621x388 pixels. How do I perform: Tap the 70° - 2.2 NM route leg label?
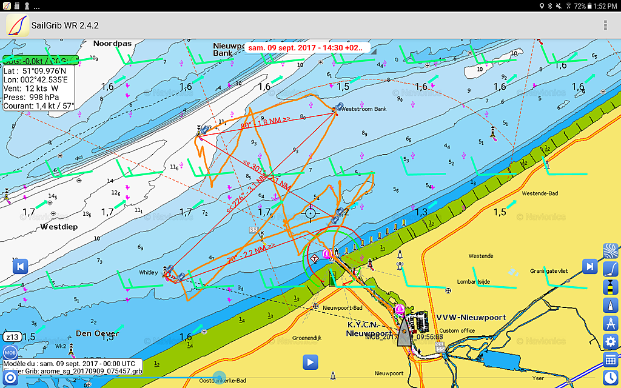click(x=250, y=253)
